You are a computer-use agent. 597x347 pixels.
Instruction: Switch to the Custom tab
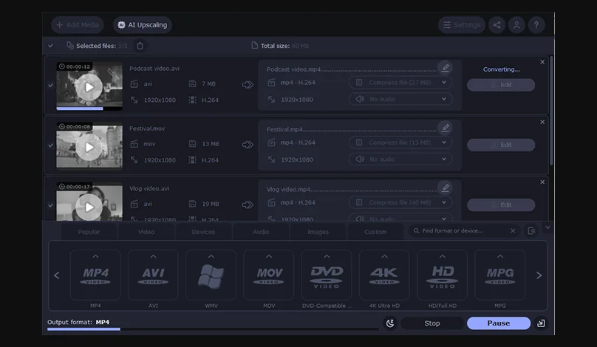click(375, 232)
